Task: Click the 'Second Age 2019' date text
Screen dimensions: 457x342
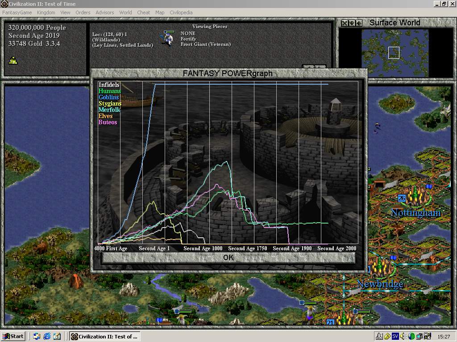Action: coord(34,36)
